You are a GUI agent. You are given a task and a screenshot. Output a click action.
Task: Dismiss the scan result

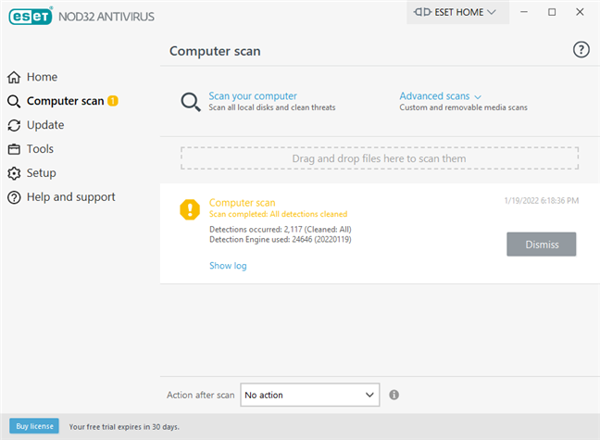click(542, 244)
